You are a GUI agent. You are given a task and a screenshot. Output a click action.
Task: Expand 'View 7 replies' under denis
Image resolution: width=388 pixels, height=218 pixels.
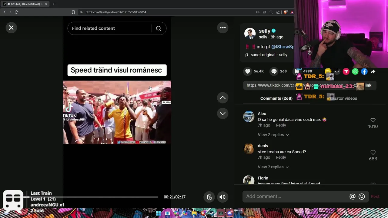pos(273,167)
